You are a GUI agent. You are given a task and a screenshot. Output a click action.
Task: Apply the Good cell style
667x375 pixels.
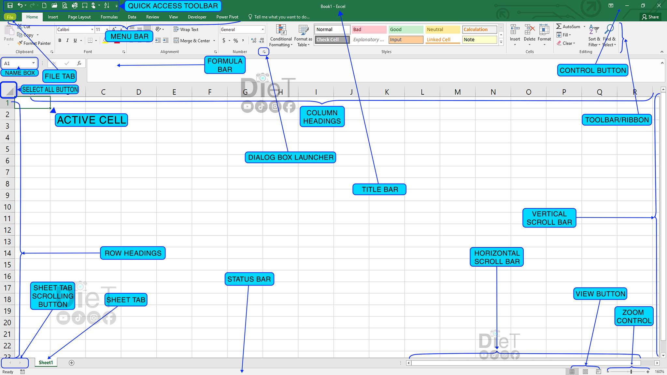pos(405,30)
